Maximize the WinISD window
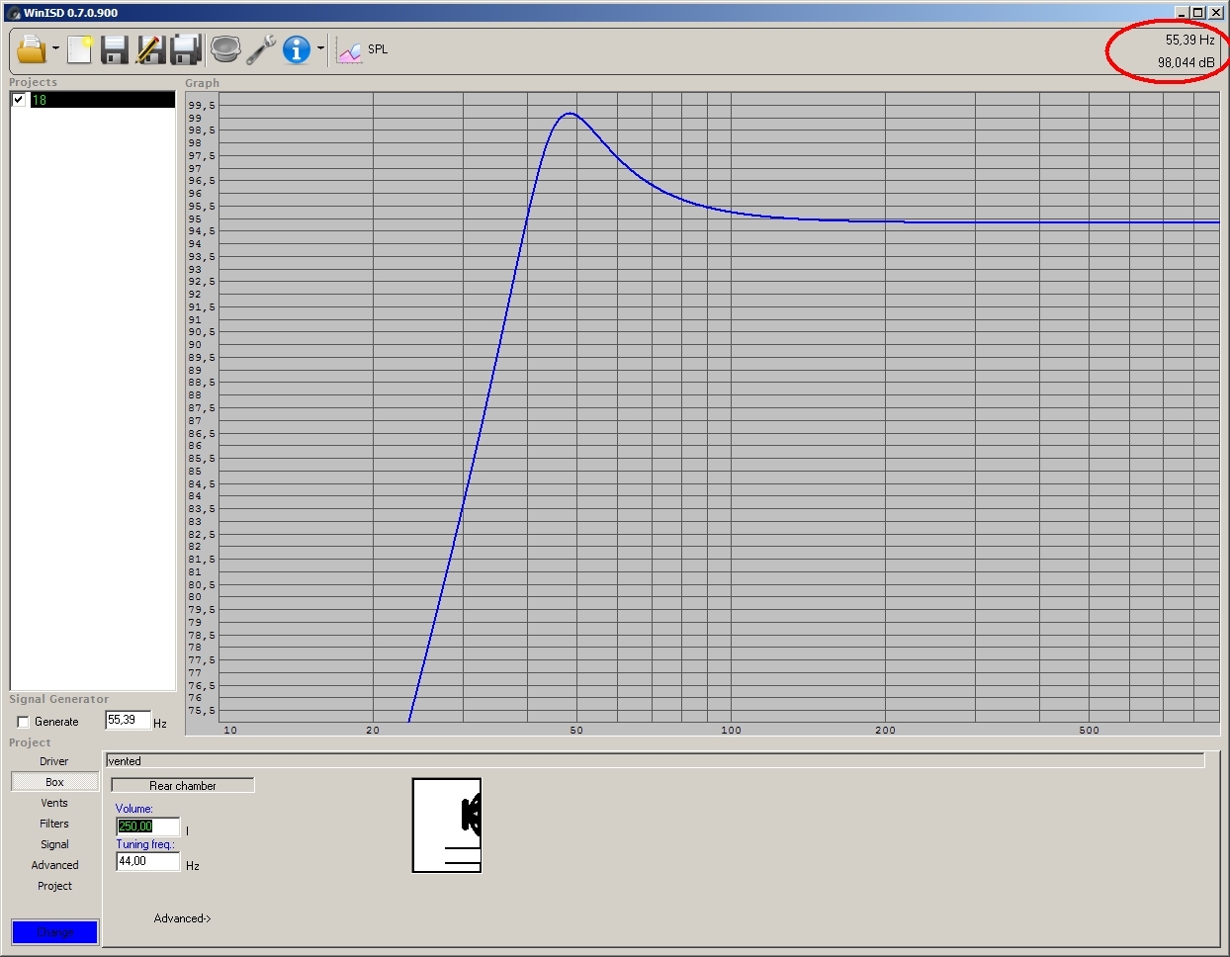1230x957 pixels. click(1198, 13)
